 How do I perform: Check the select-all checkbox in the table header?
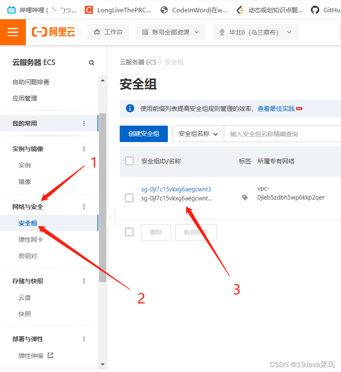(129, 161)
